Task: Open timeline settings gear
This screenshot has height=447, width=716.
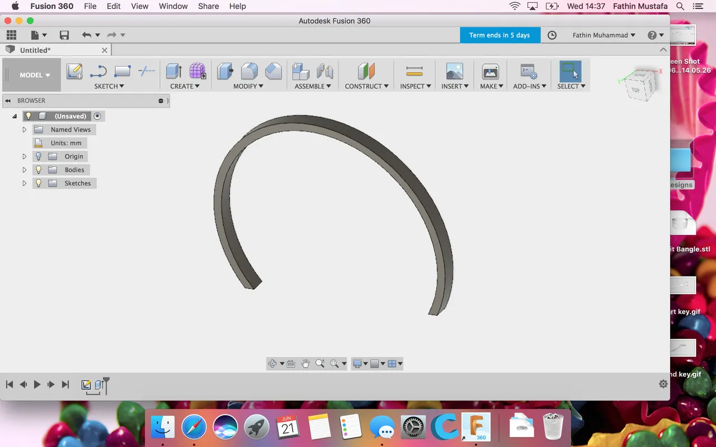Action: pos(663,384)
